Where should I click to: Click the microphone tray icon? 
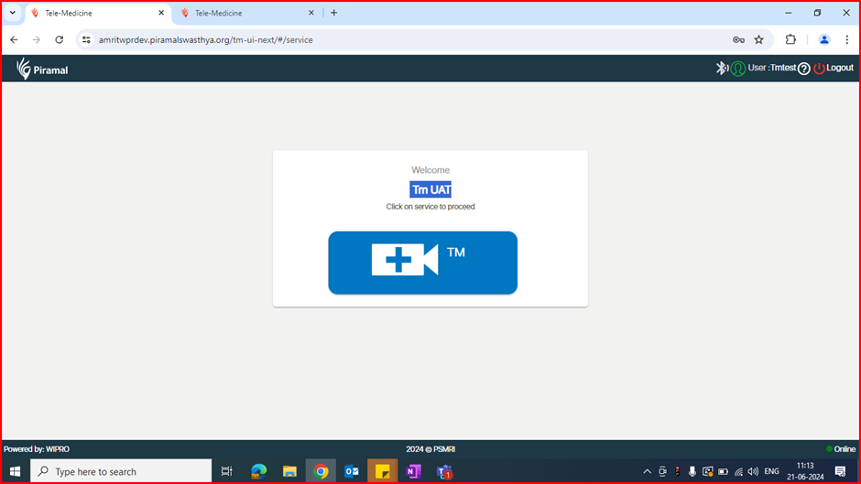point(692,471)
